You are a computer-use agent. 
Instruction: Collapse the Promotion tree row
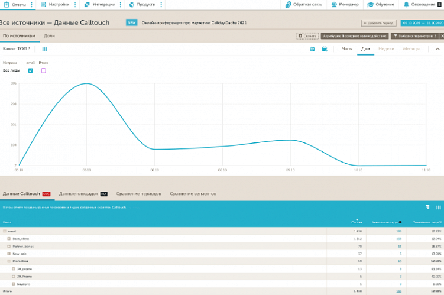[9, 261]
